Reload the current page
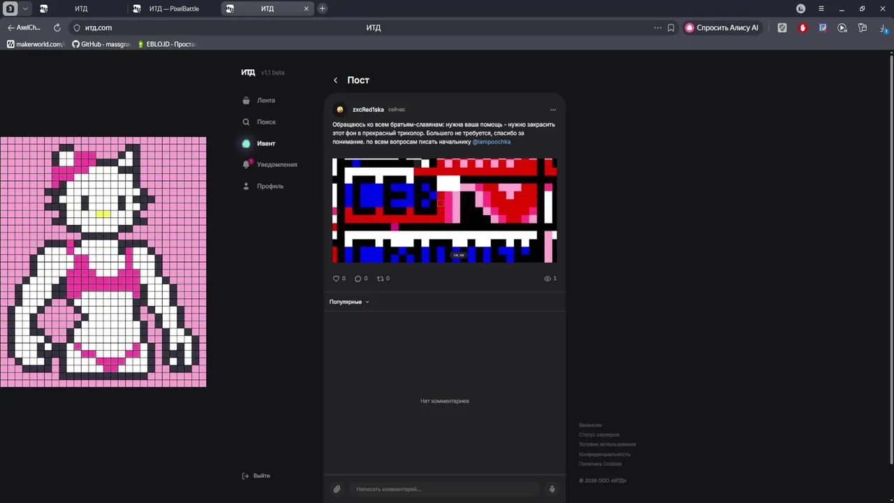Image resolution: width=894 pixels, height=503 pixels. [x=57, y=28]
